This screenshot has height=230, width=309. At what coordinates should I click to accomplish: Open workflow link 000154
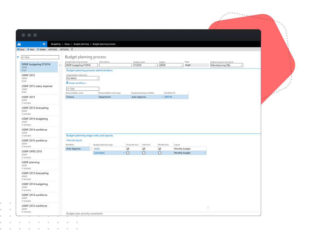tap(168, 97)
